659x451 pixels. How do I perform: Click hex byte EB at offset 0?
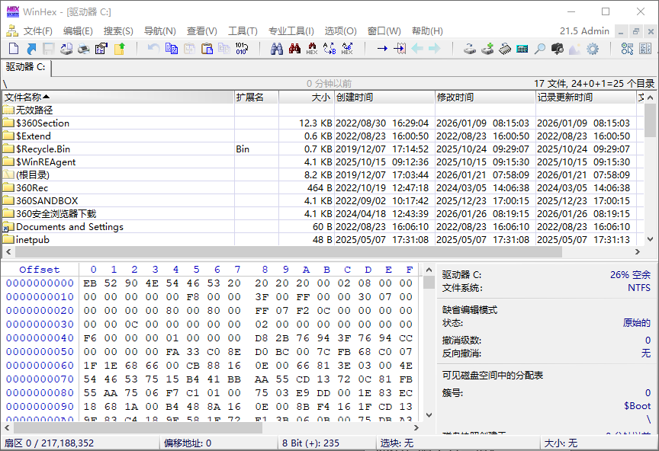(88, 283)
